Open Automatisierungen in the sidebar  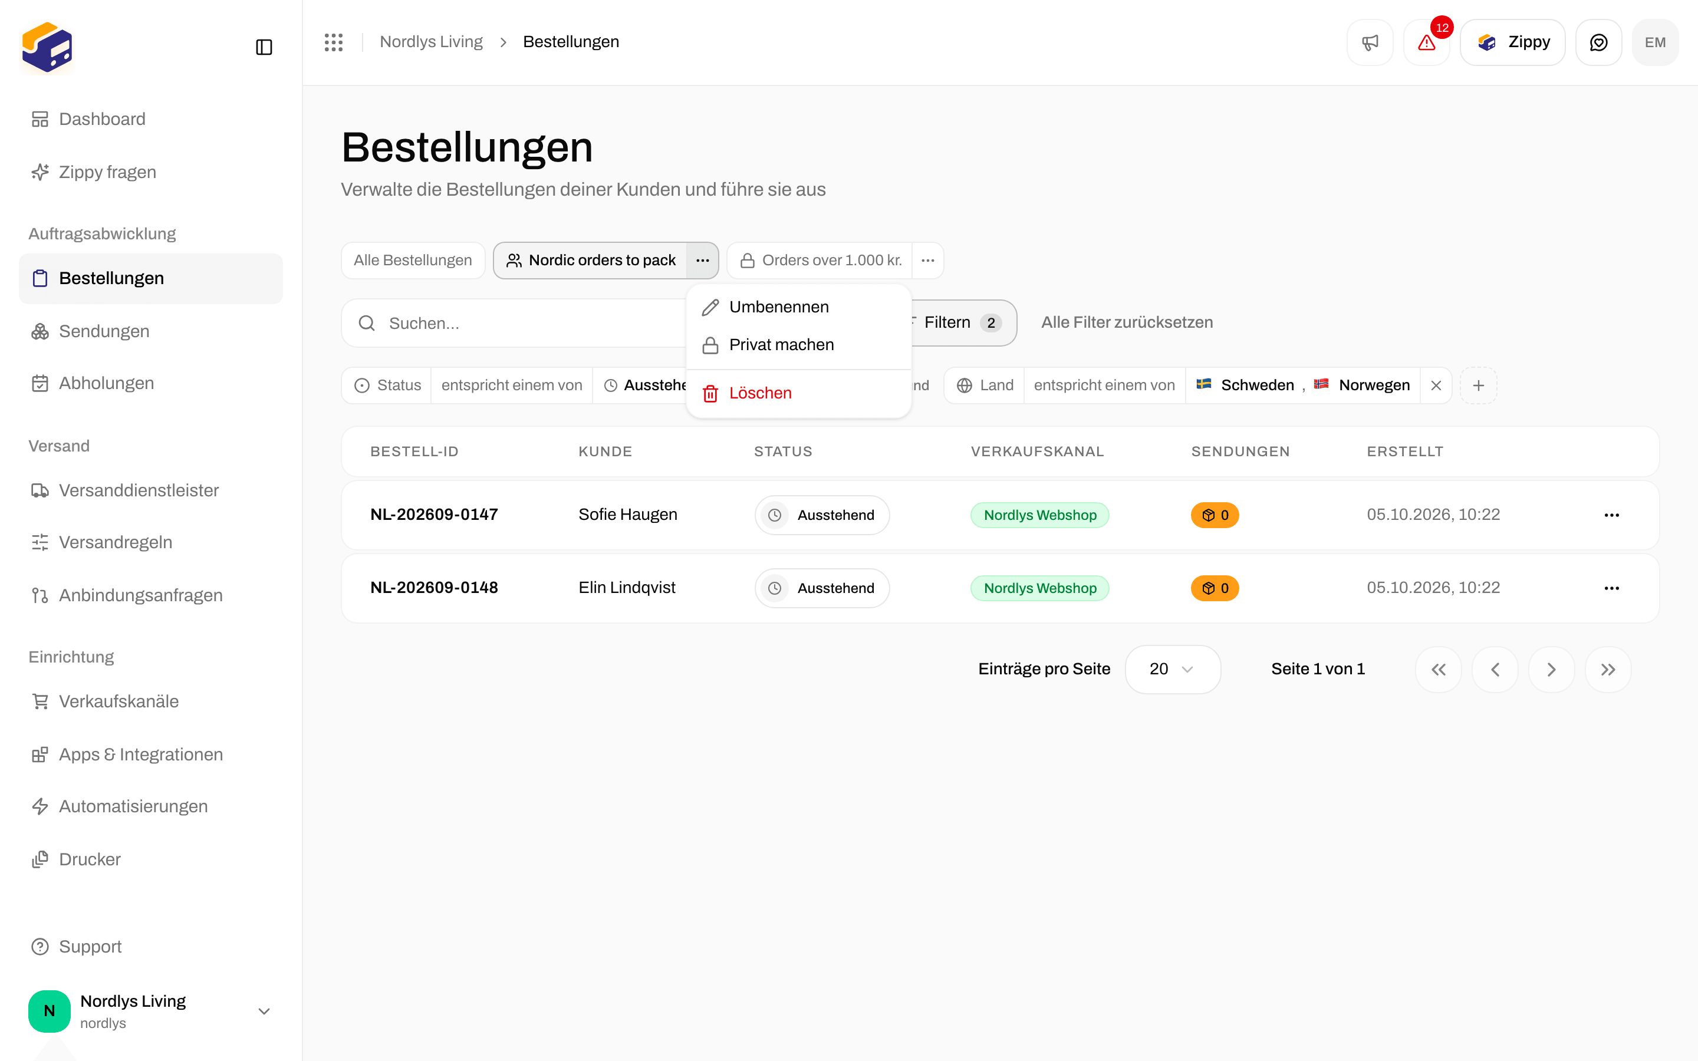tap(150, 806)
